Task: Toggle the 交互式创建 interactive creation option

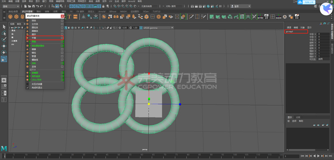Action: [27, 84]
